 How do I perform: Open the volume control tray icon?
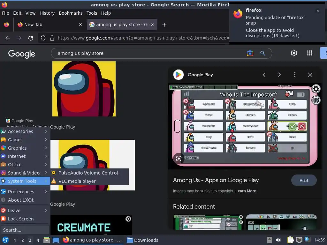click(278, 240)
